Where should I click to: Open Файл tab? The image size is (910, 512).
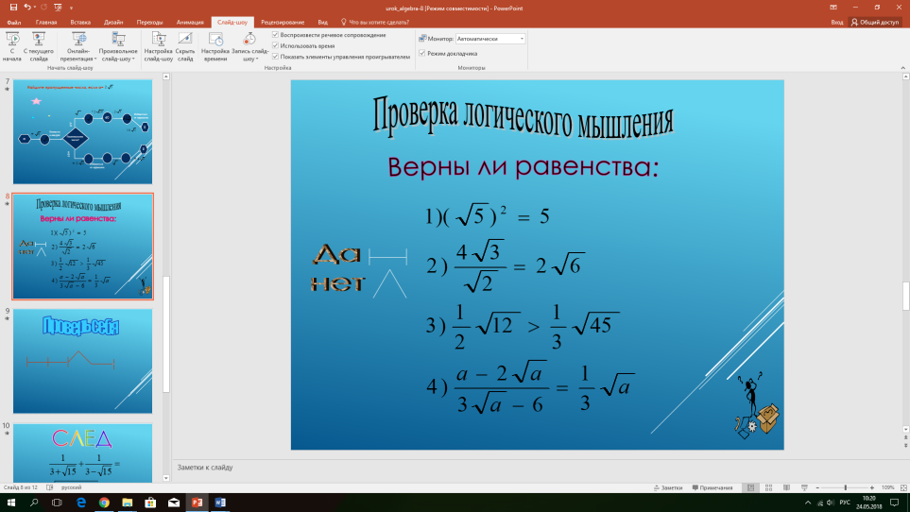point(14,22)
